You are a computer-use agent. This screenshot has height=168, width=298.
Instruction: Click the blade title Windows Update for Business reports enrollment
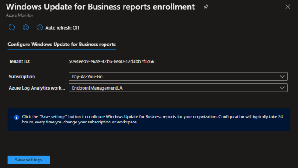click(x=100, y=7)
